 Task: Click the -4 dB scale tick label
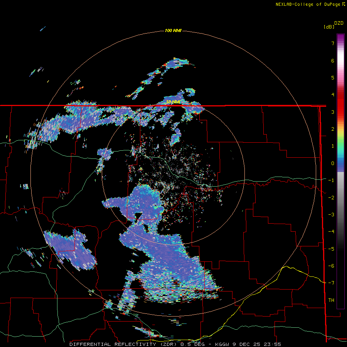click(x=331, y=232)
